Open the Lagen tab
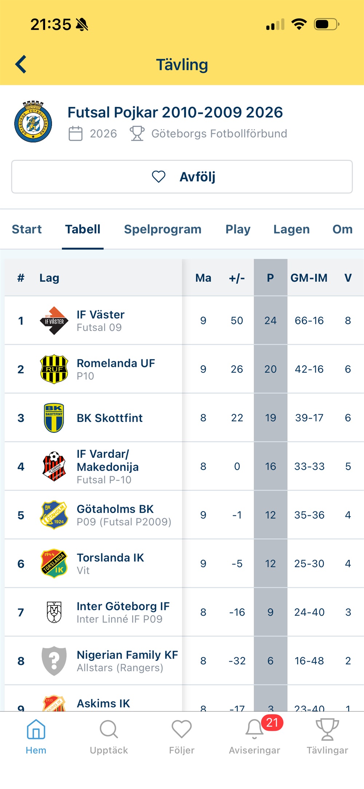This screenshot has height=789, width=364. [x=292, y=229]
